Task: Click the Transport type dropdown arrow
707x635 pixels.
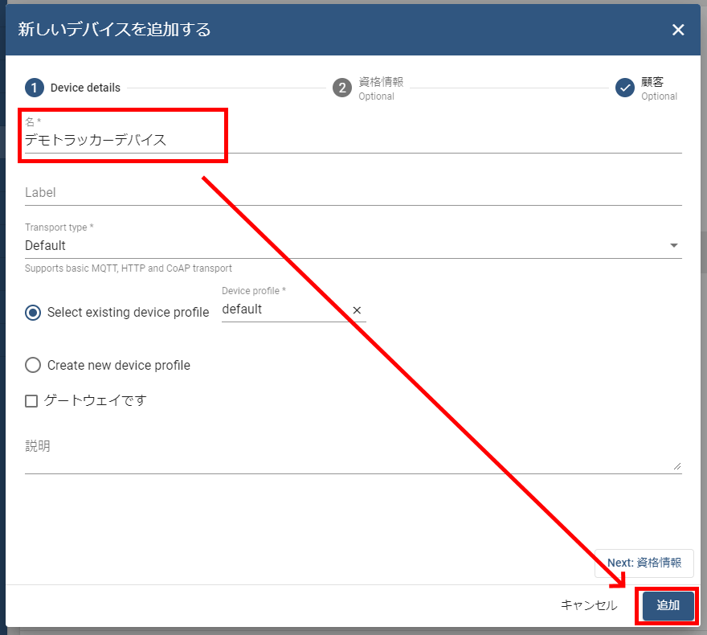Action: pos(673,245)
